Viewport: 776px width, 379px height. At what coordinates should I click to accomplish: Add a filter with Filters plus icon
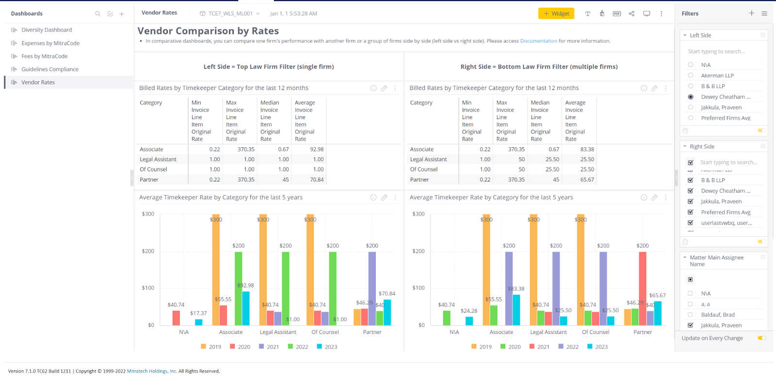[x=751, y=13]
